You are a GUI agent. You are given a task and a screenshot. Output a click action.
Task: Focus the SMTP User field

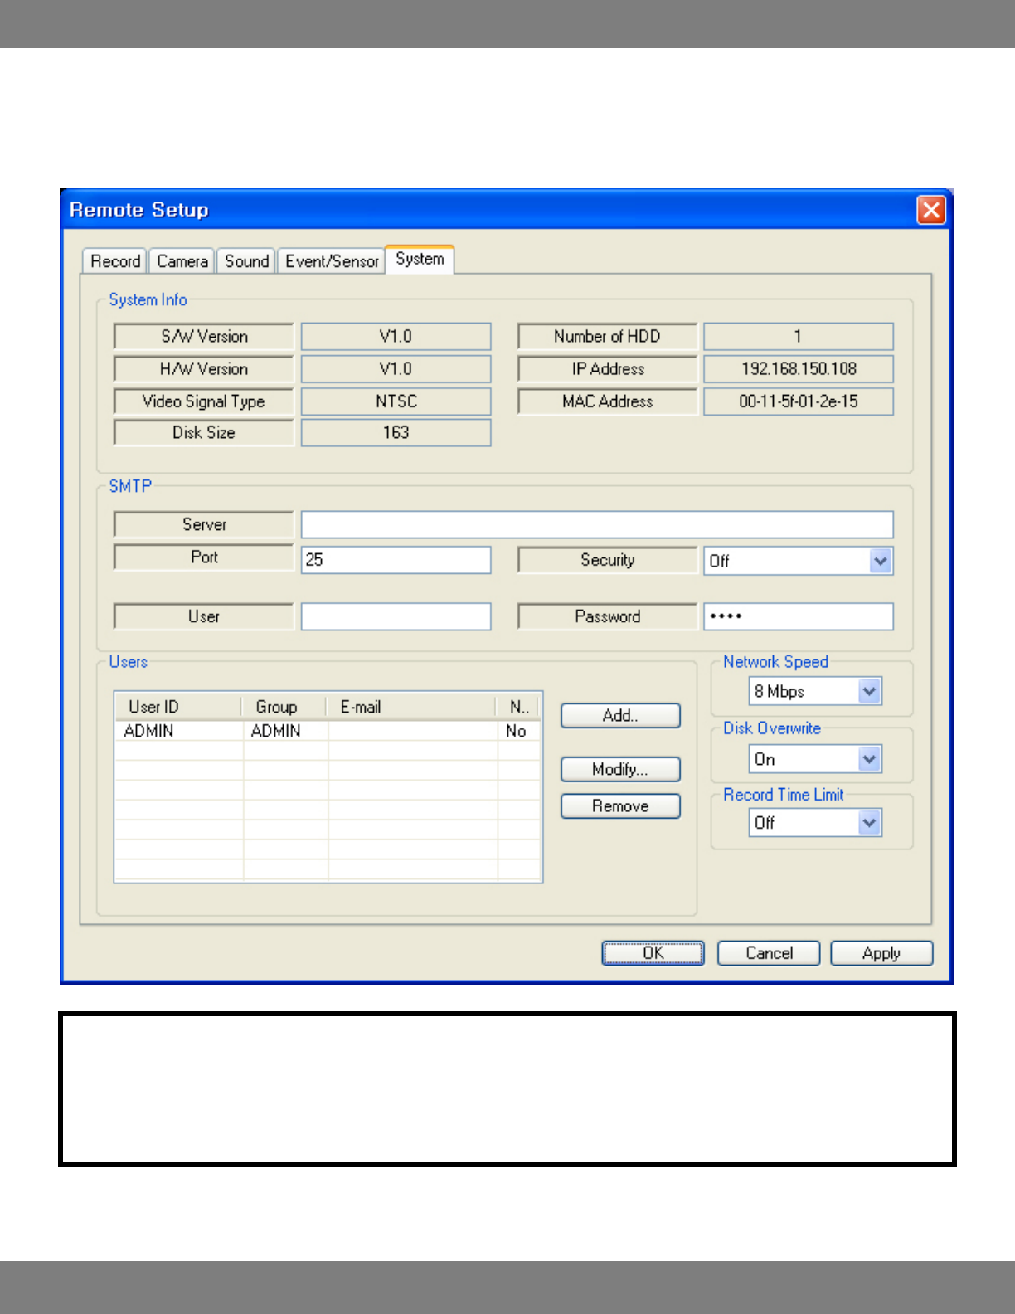tap(396, 617)
